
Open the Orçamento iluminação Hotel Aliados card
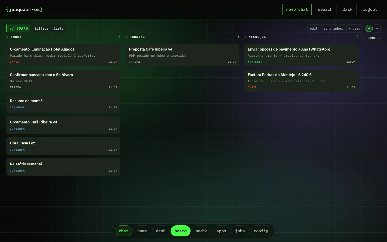[x=63, y=55]
